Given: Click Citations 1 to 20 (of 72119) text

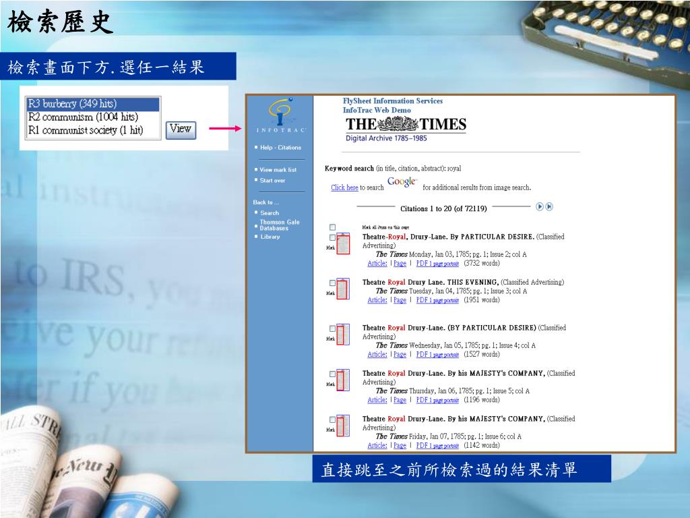Looking at the screenshot, I should coord(443,209).
